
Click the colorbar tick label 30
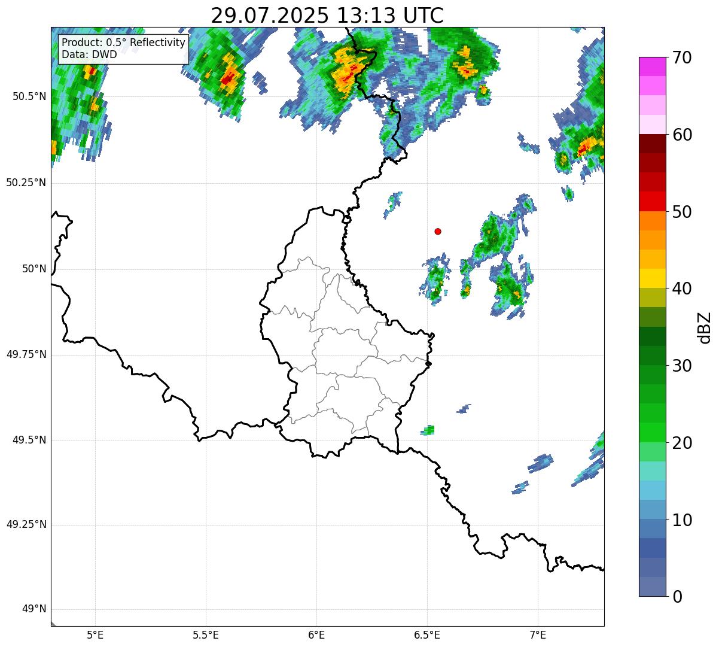(x=682, y=366)
